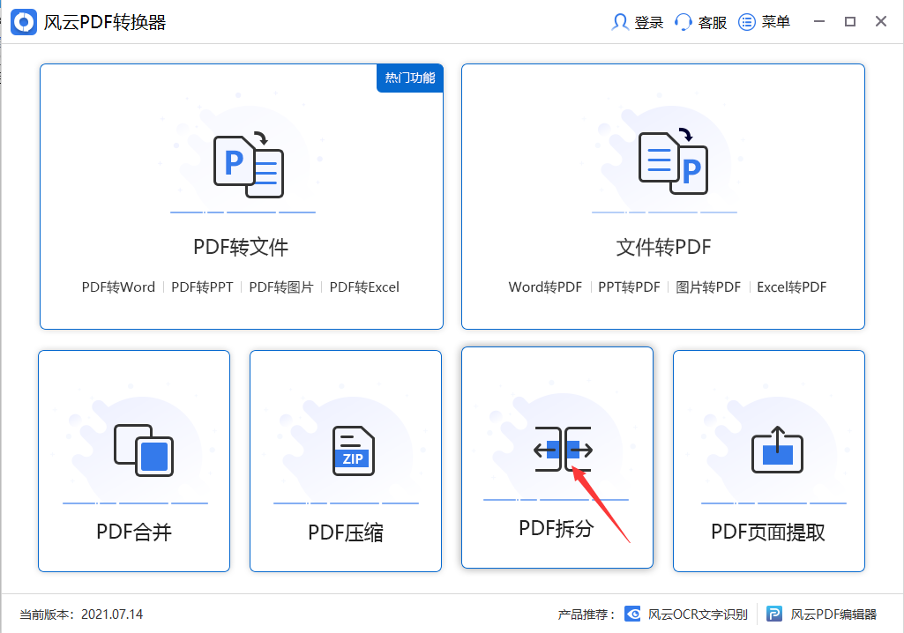Click the 风云OCR文字识别 eye icon
The width and height of the screenshot is (904, 633).
click(632, 614)
